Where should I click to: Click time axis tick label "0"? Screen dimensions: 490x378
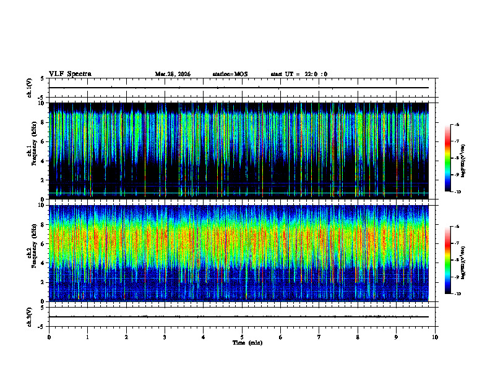pos(49,337)
